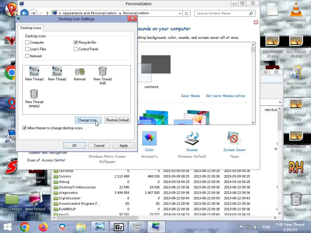This screenshot has width=311, height=233.
Task: Launch Chrome from the taskbar
Action: 25,227
